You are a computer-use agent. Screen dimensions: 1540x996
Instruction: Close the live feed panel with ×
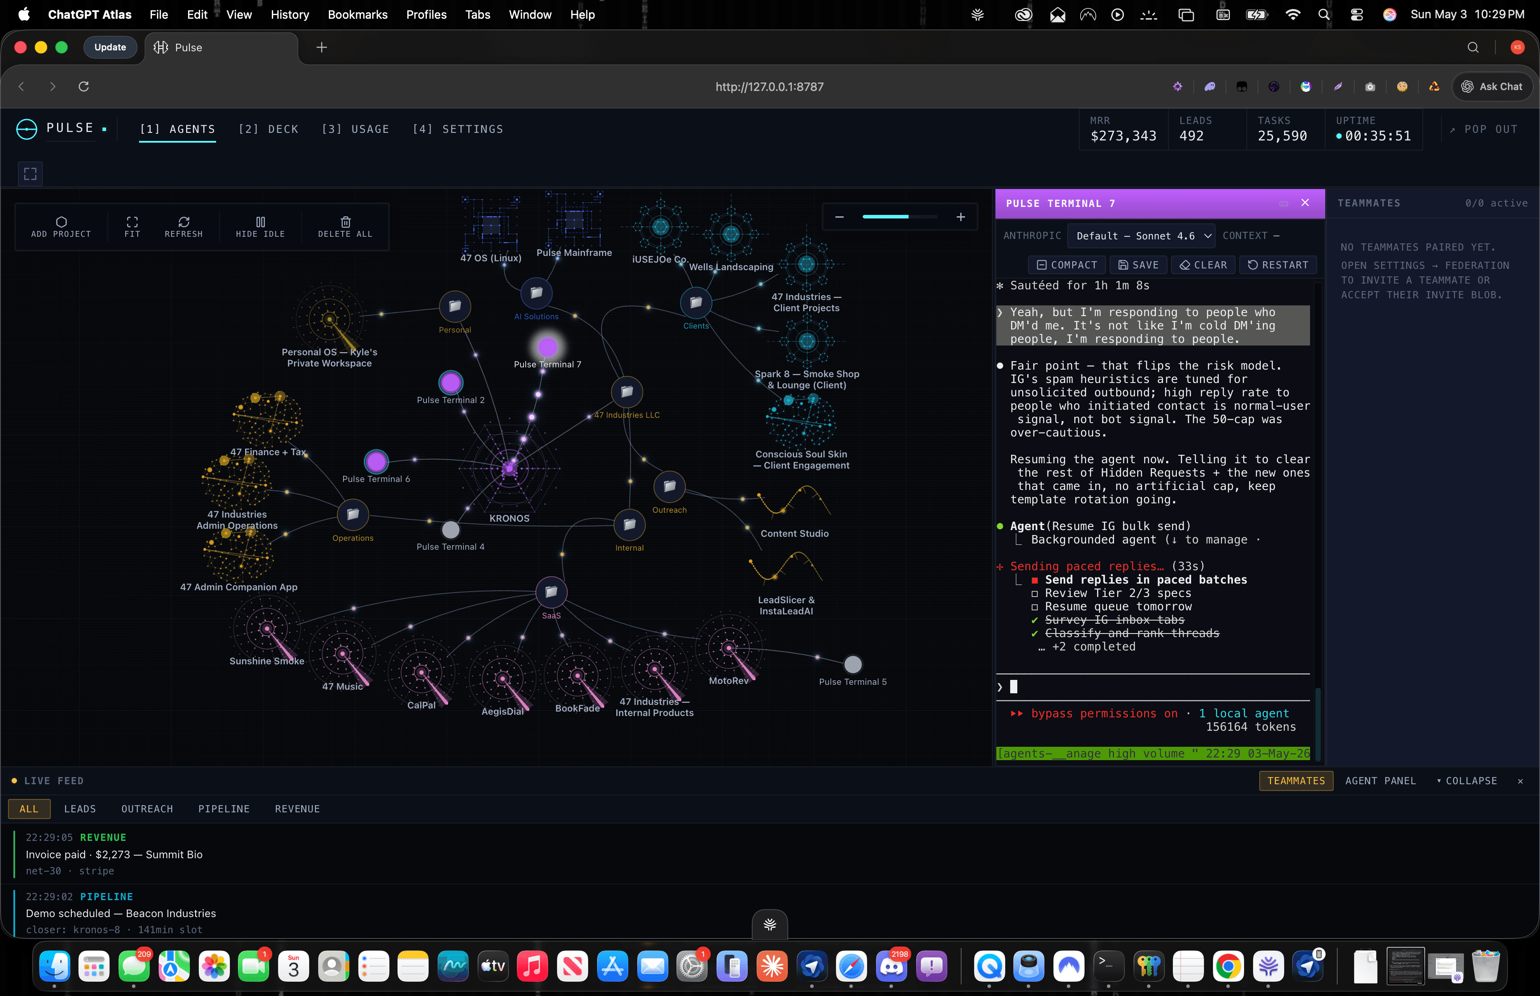[1520, 781]
